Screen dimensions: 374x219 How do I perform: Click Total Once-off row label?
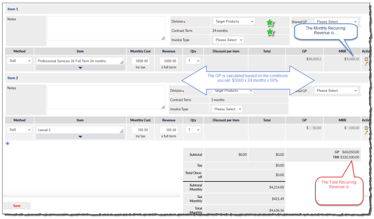click(194, 175)
